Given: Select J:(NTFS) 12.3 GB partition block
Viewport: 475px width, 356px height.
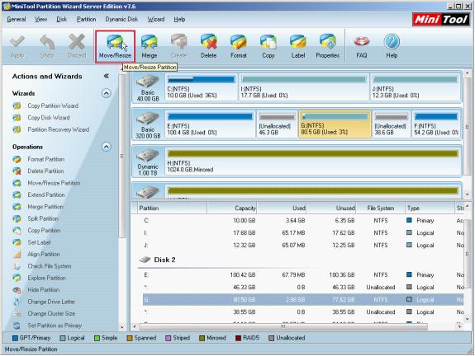Looking at the screenshot, I should pos(416,87).
